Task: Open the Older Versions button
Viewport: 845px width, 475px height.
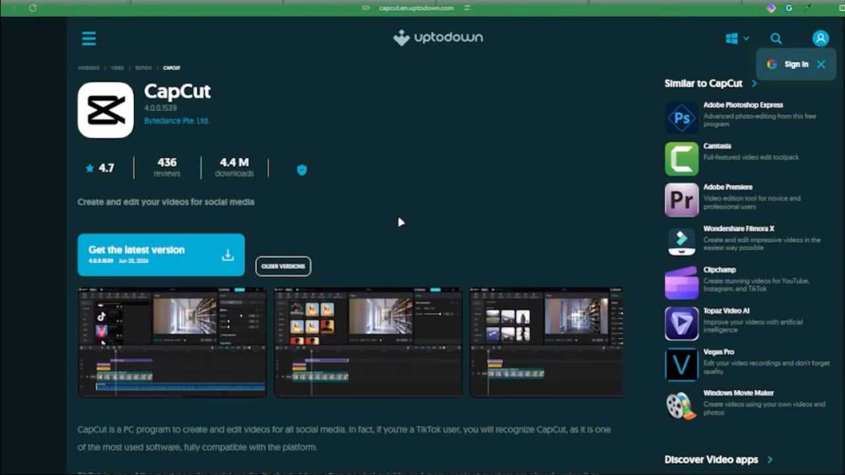Action: (283, 266)
